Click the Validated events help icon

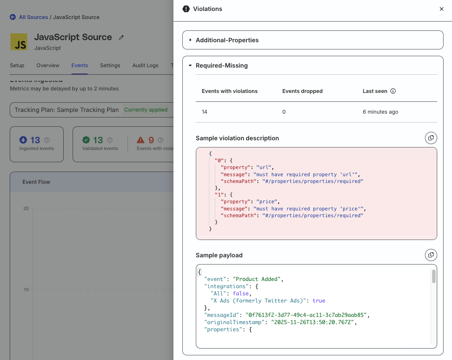coord(110,140)
